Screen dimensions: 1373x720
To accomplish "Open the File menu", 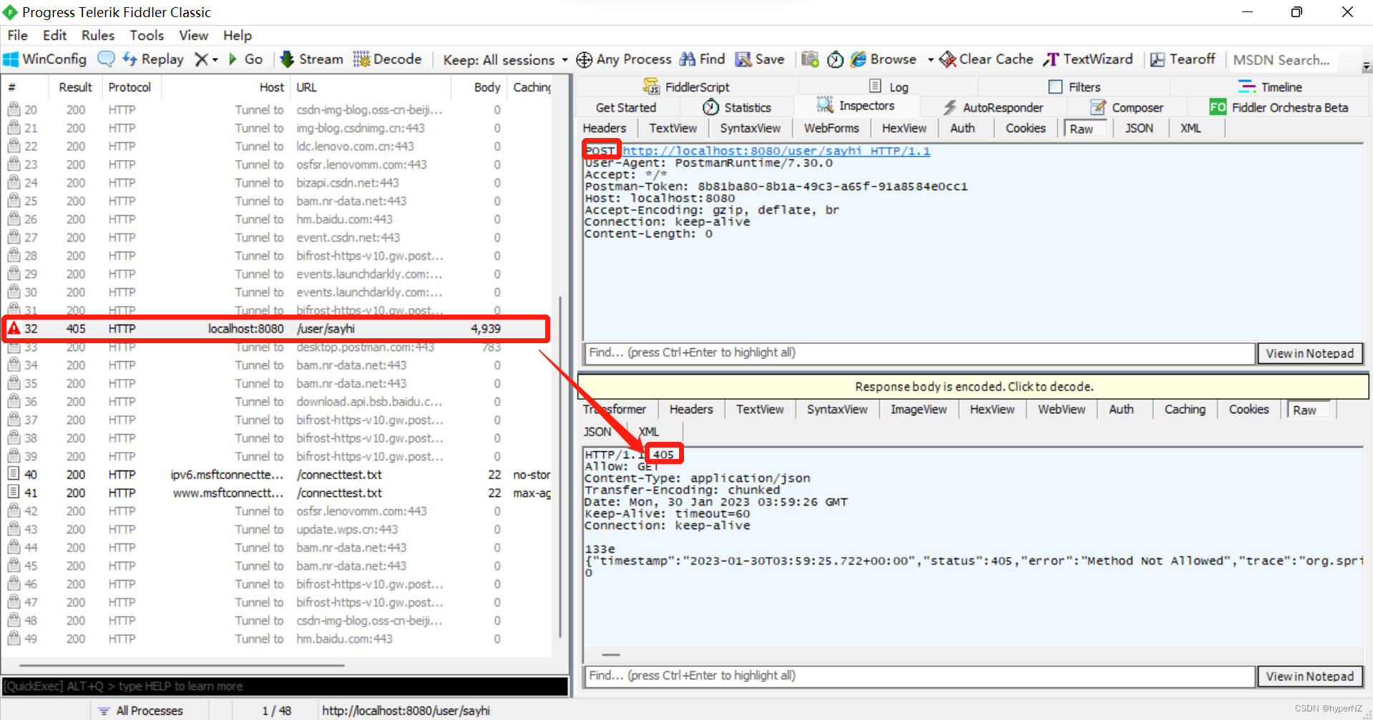I will 18,35.
